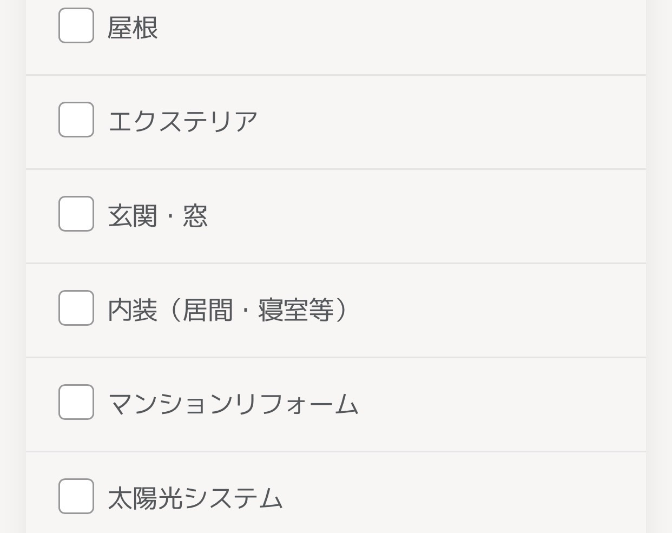Click the マンションリフォーム list row
The height and width of the screenshot is (533, 672).
coord(335,404)
